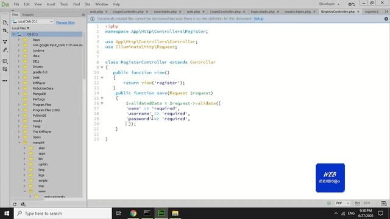Expand the Program Files folder arrow
The width and height of the screenshot is (390, 219).
(x=19, y=105)
